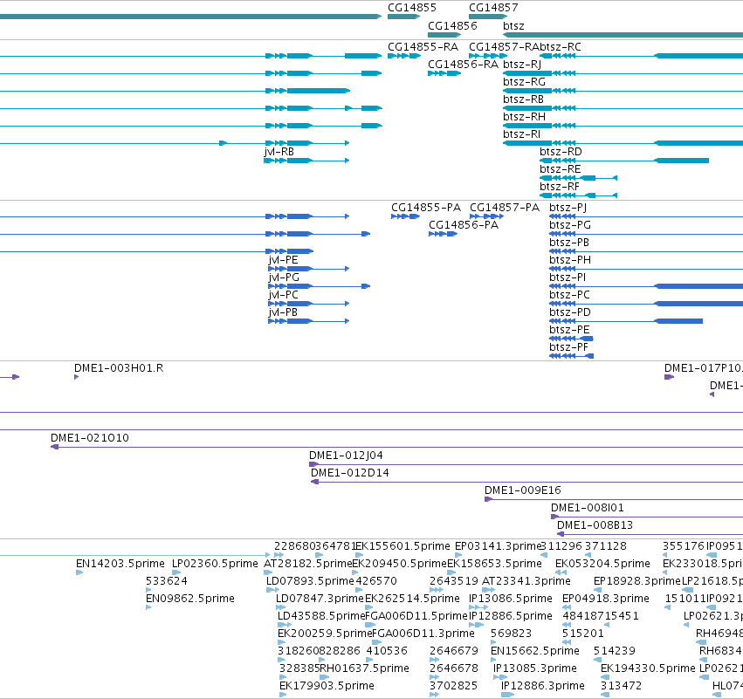
Task: Open the LP02360.5prime EST label
Action: click(215, 564)
